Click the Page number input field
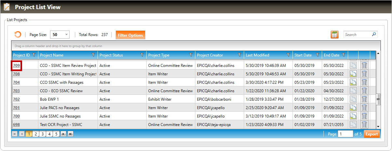392x151 pixels. [x=345, y=134]
